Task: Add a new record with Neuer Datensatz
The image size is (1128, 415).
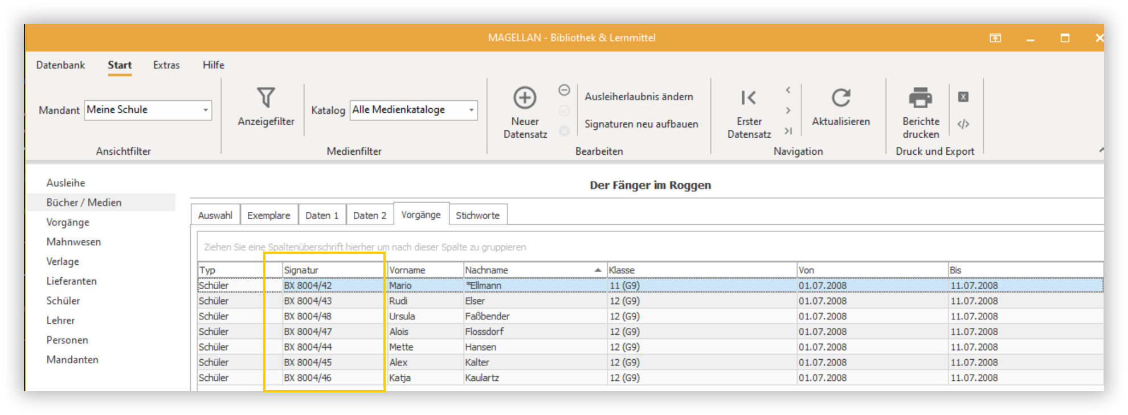Action: (x=525, y=112)
